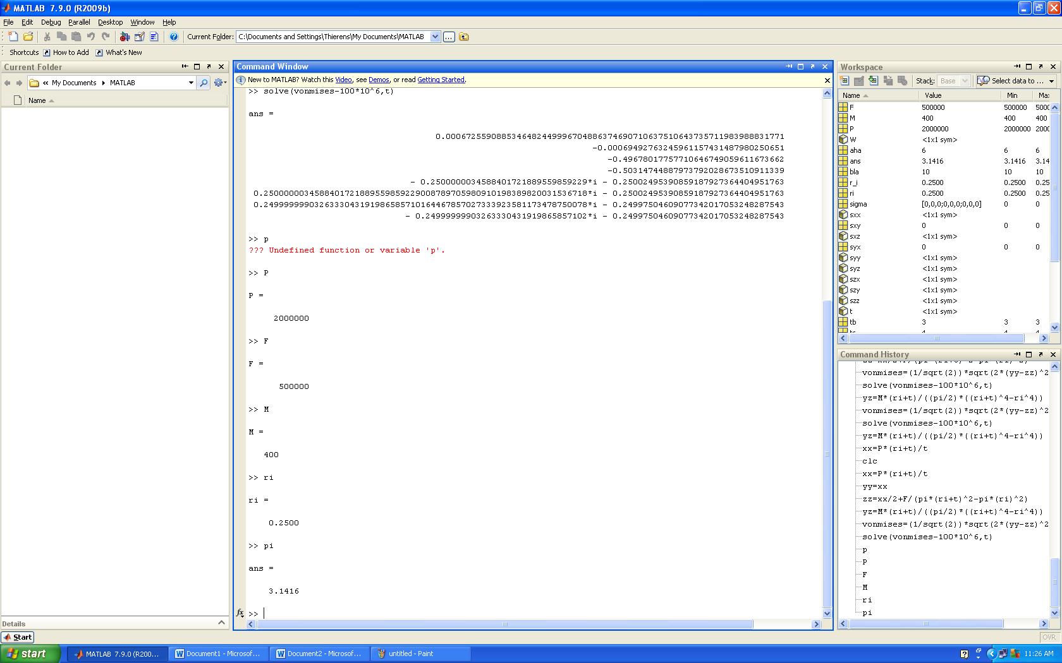Maximize the Workspace panel
This screenshot has width=1062, height=663.
(1028, 67)
